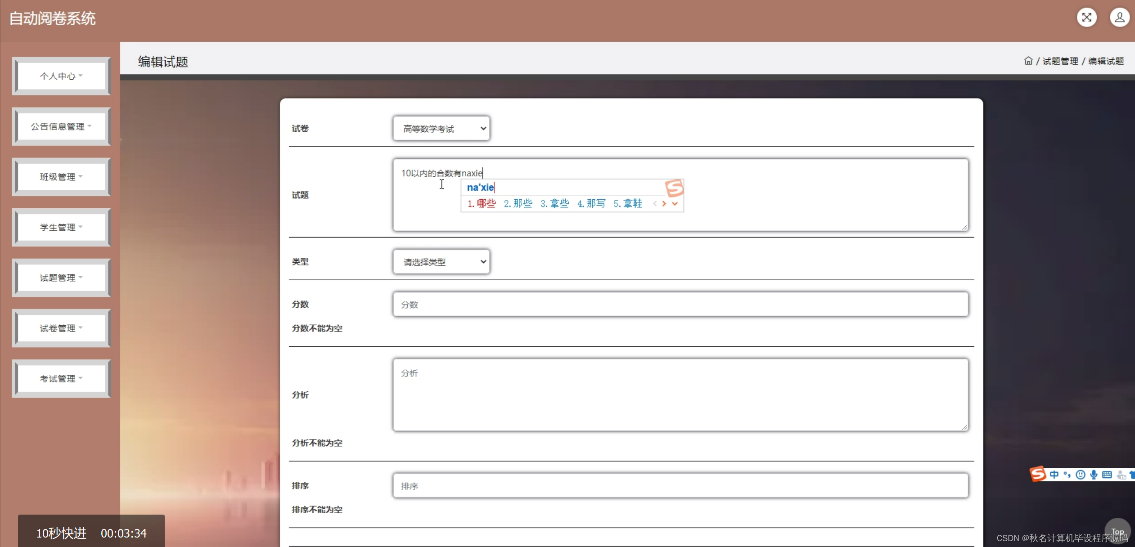This screenshot has height=547, width=1135.
Task: Click the Sogou microphone voice input icon
Action: click(x=1094, y=475)
